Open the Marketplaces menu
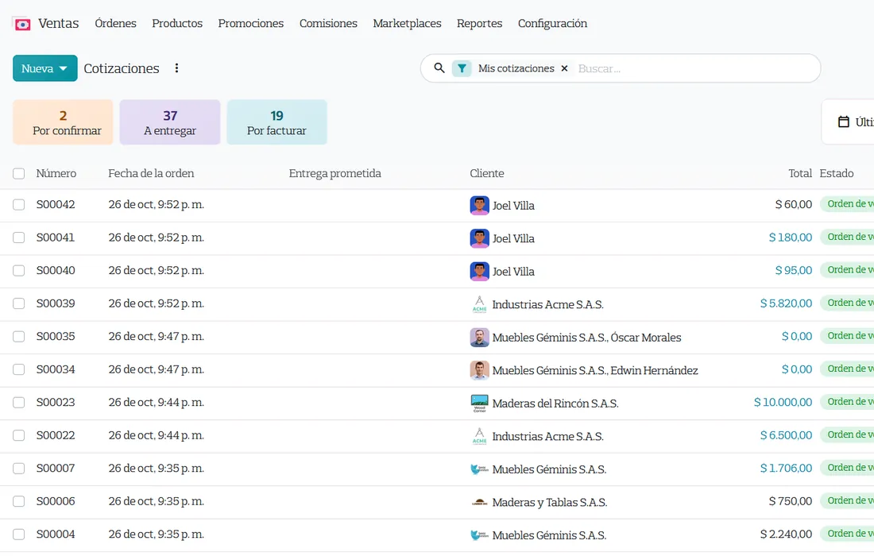Screen dimensions: 874x556 coord(407,23)
